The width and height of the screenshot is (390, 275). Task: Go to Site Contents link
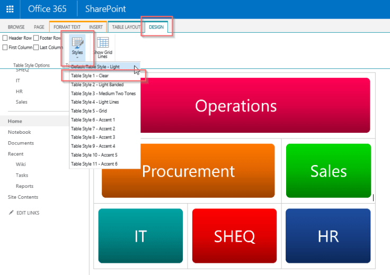click(x=23, y=197)
